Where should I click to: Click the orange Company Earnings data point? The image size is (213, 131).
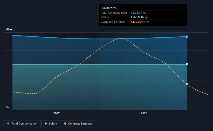coord(187,84)
